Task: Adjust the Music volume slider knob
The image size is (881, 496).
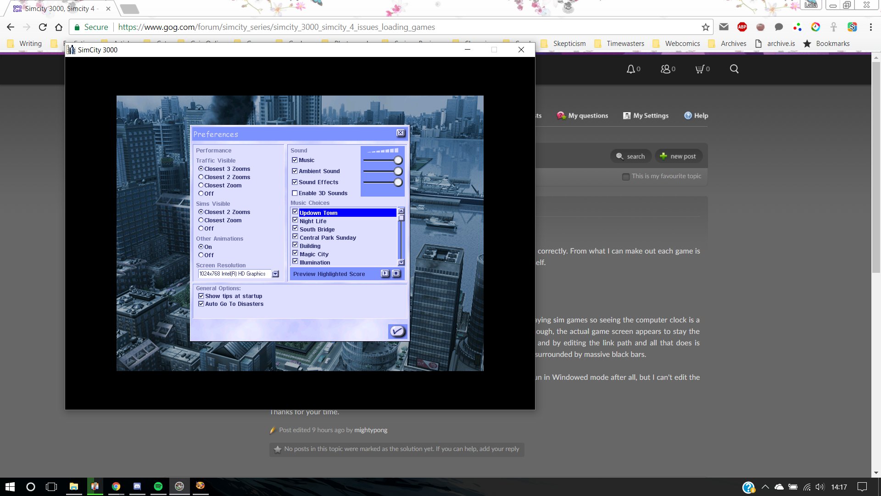Action: click(x=398, y=160)
